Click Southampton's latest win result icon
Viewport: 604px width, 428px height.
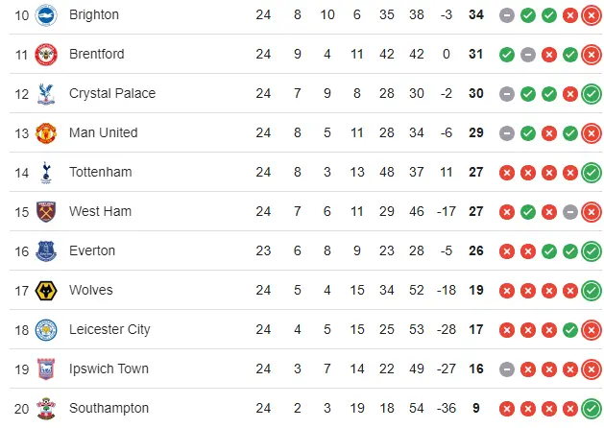click(592, 408)
